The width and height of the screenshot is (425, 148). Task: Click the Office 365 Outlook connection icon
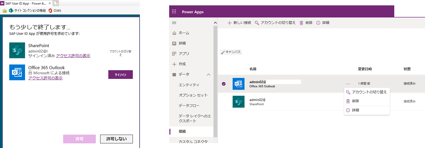(239, 84)
